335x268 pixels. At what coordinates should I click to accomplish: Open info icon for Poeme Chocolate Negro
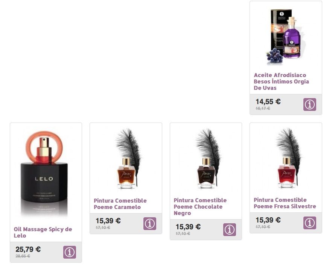click(230, 230)
